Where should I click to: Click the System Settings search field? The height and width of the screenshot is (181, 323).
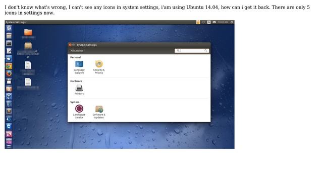(x=192, y=51)
